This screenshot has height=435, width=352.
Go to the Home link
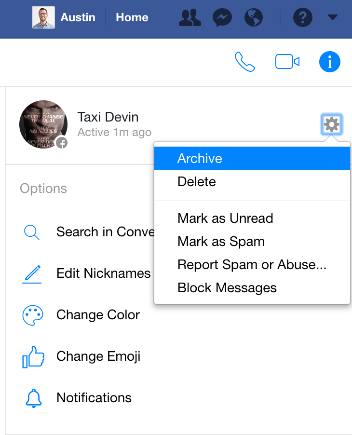coord(132,18)
